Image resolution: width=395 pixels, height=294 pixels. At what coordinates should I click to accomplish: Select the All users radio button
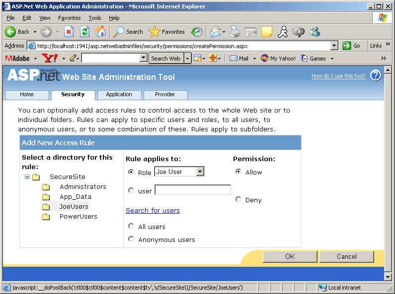(131, 226)
